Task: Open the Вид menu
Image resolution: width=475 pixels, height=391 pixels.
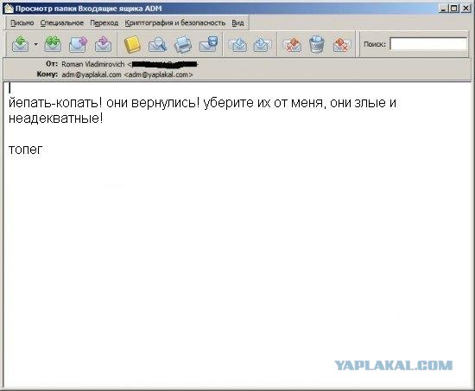Action: pyautogui.click(x=237, y=23)
